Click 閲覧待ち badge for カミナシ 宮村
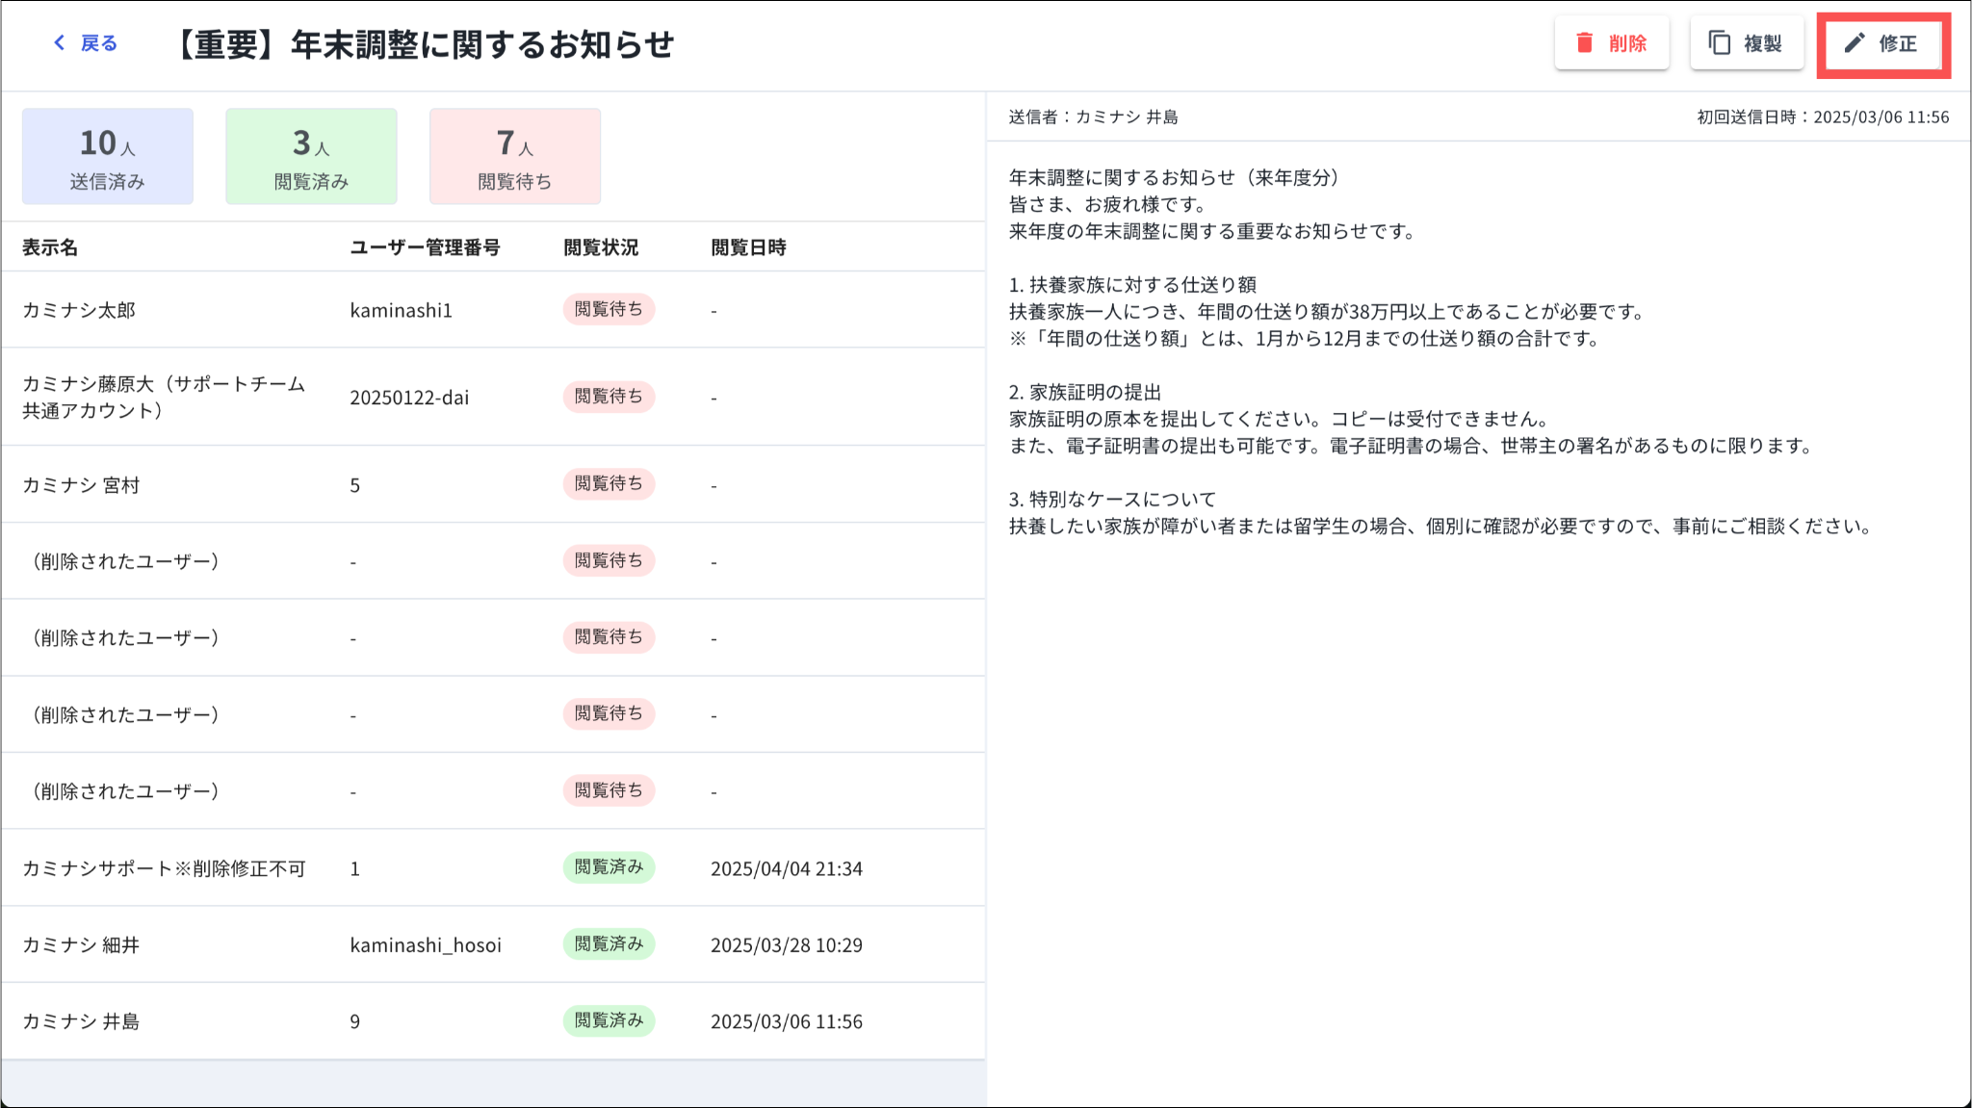This screenshot has width=1972, height=1108. 609,483
